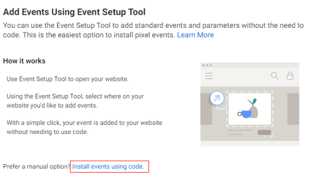Image resolution: width=313 pixels, height=180 pixels.
Task: Click the three window dots in illustration
Action: coord(207,65)
